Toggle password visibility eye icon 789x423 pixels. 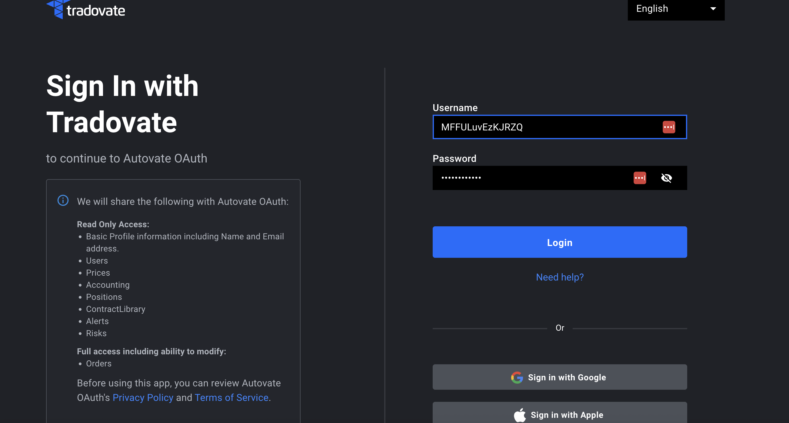click(667, 178)
